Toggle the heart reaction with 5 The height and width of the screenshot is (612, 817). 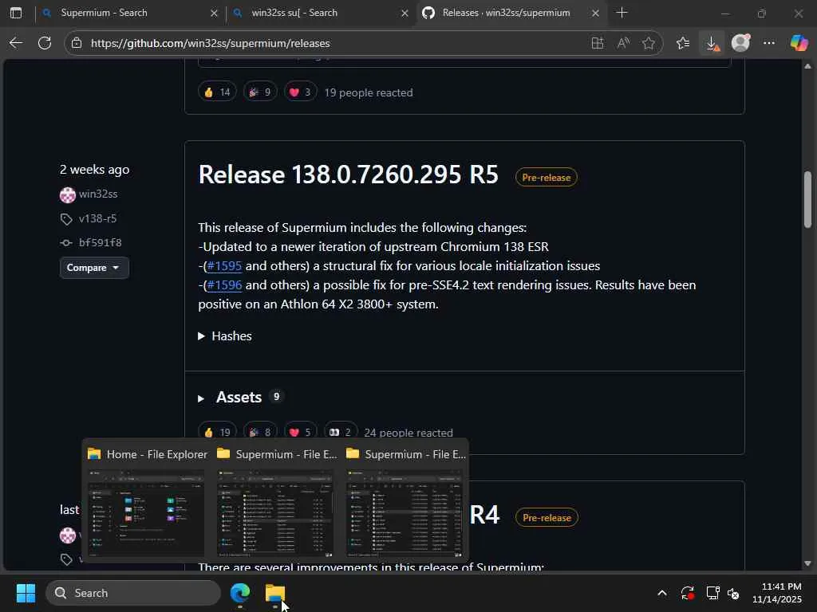[300, 432]
